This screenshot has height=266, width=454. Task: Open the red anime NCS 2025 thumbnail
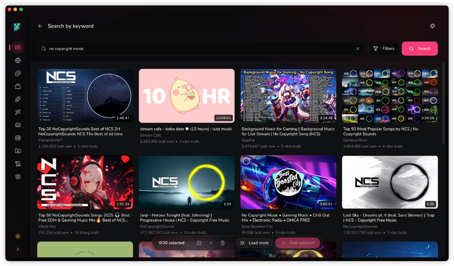click(85, 182)
